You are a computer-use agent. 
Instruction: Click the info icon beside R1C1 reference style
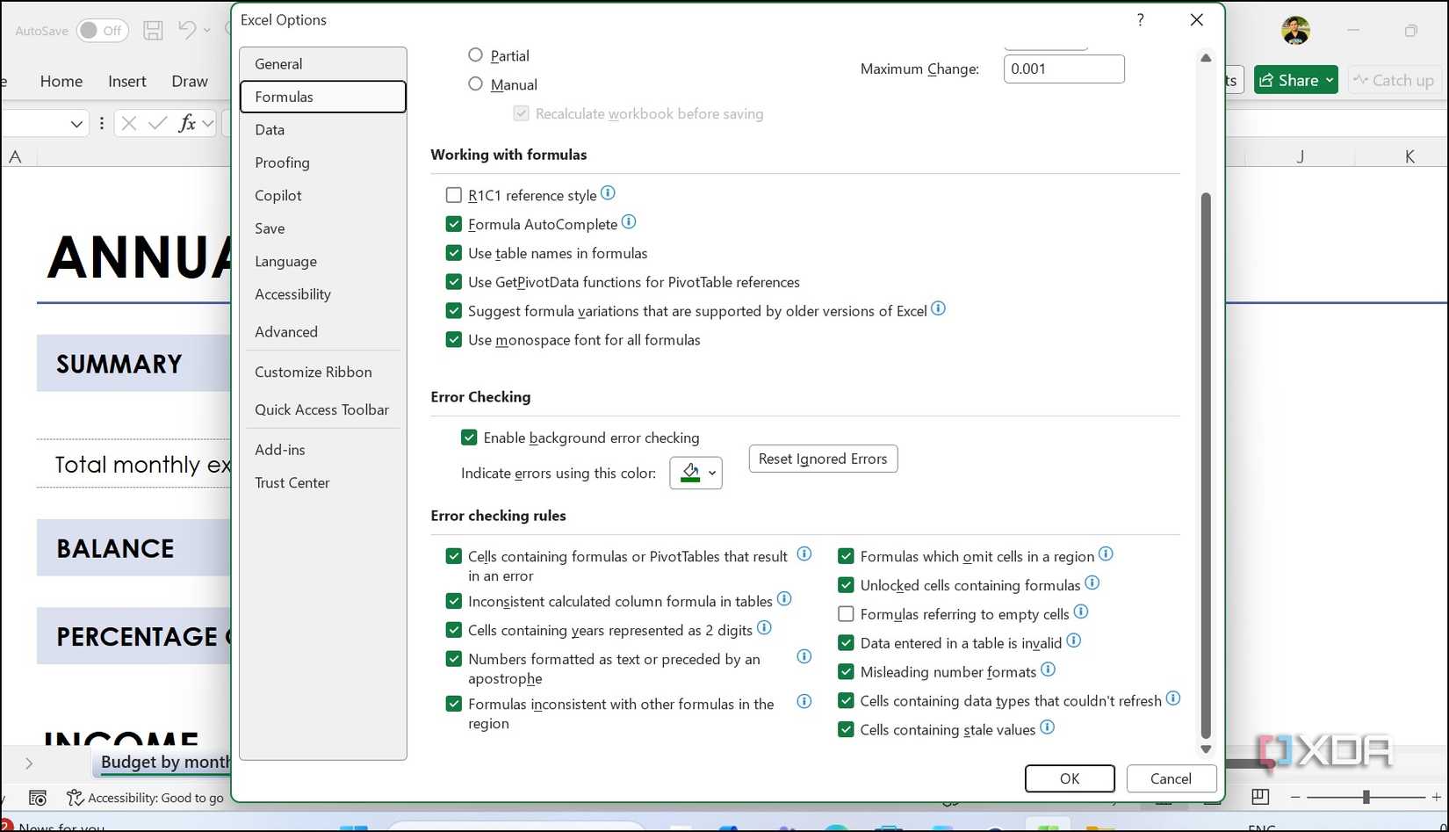tap(608, 193)
